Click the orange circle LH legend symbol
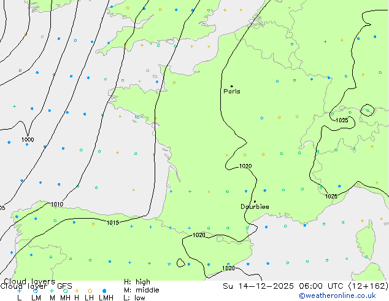This screenshot has width=389, height=301. (x=90, y=291)
